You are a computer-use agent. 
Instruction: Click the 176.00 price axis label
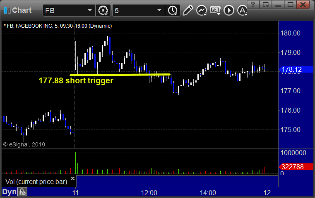tap(291, 110)
